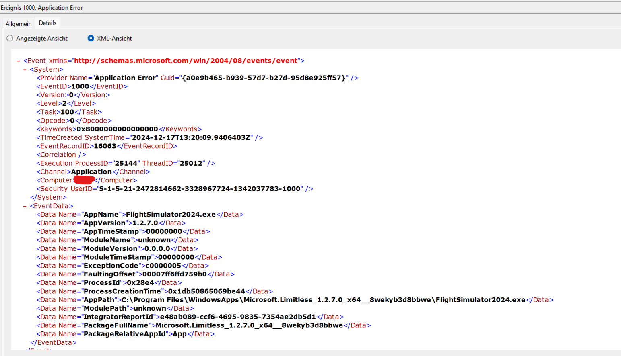The width and height of the screenshot is (621, 356).
Task: Select the Execution ProcessID 25144 line
Action: 126,163
